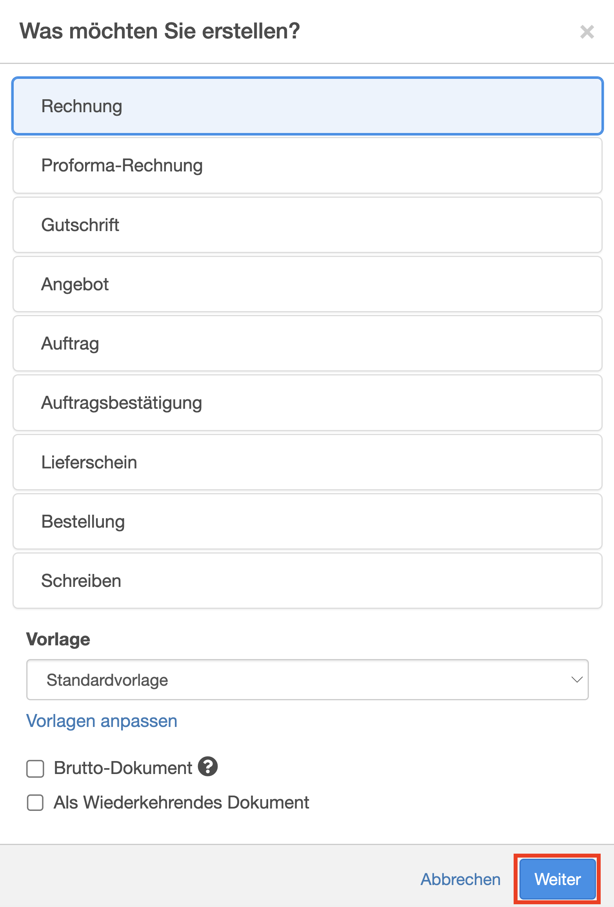614x907 pixels.
Task: Select Lieferschein from the list
Action: [x=307, y=462]
